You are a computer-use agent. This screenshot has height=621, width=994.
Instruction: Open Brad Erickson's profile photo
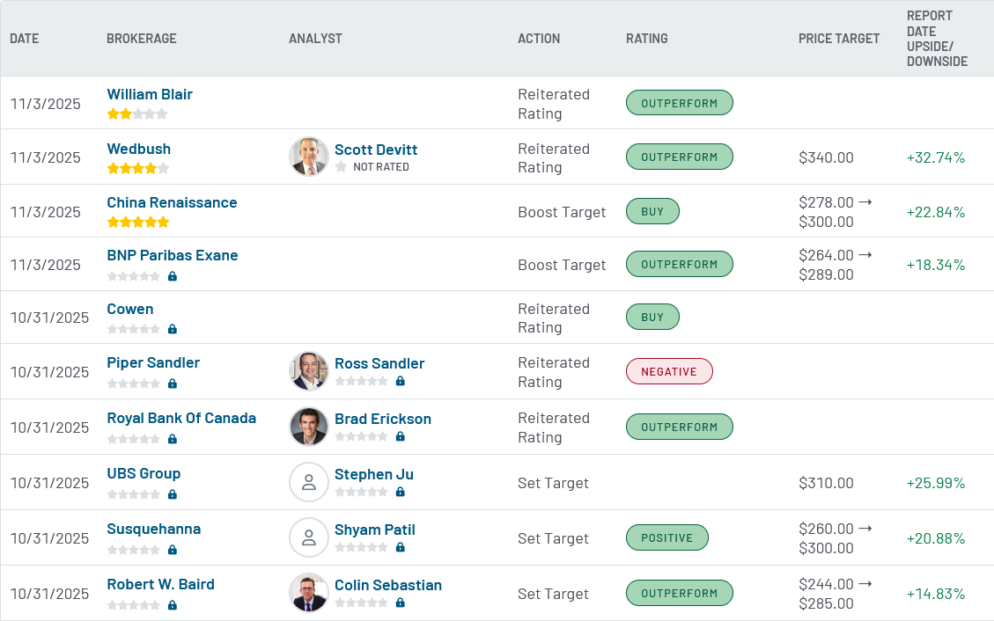point(309,427)
